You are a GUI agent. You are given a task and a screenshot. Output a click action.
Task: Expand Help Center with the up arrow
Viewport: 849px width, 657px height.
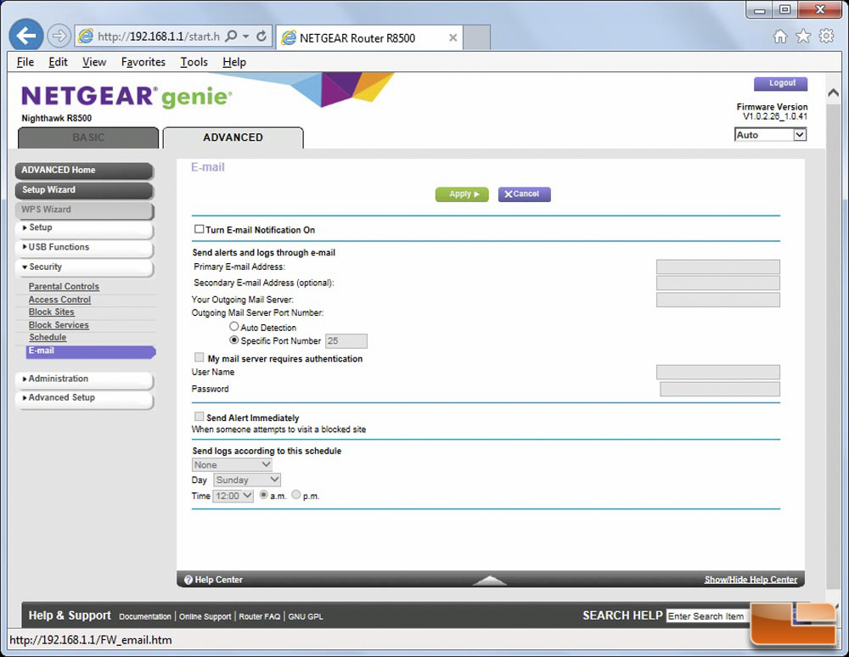tap(490, 580)
